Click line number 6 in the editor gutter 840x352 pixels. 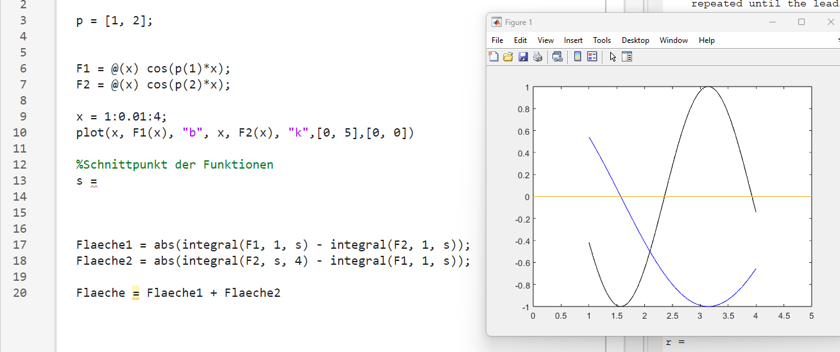[x=23, y=69]
